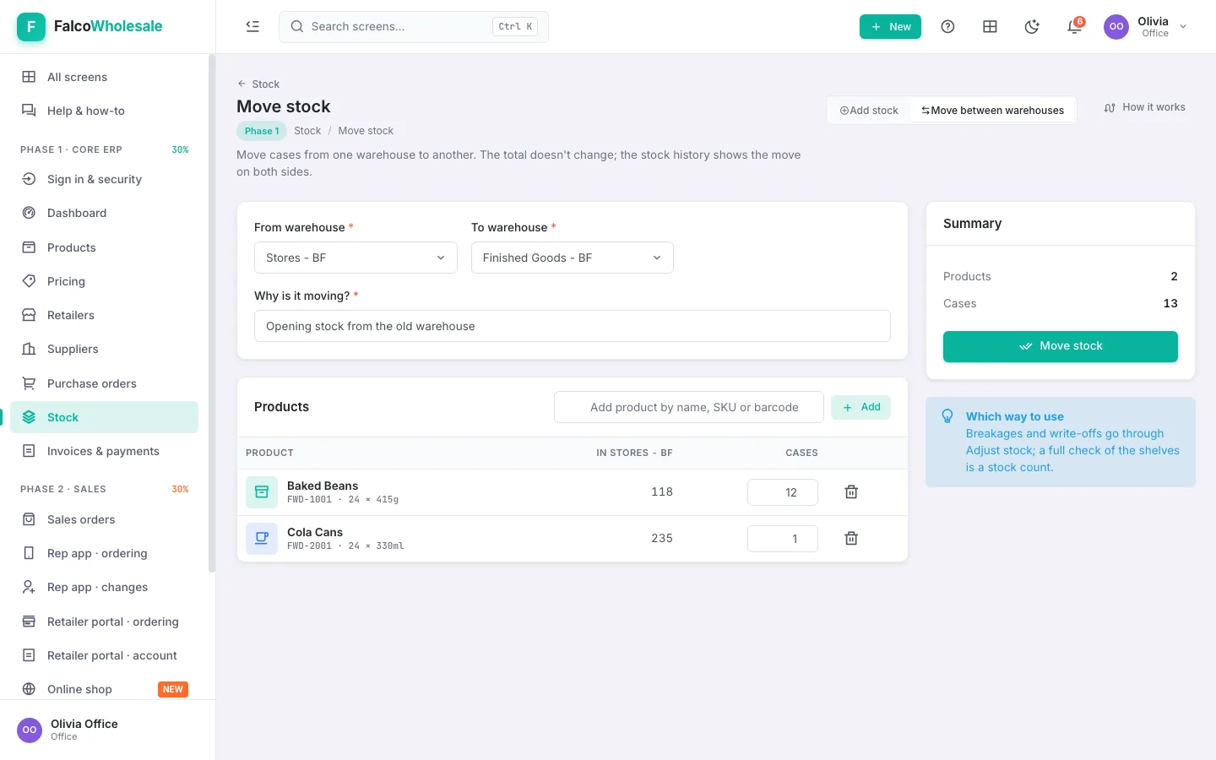This screenshot has height=760, width=1216.
Task: Open Olivia Office profile at sidebar bottom
Action: pos(108,730)
